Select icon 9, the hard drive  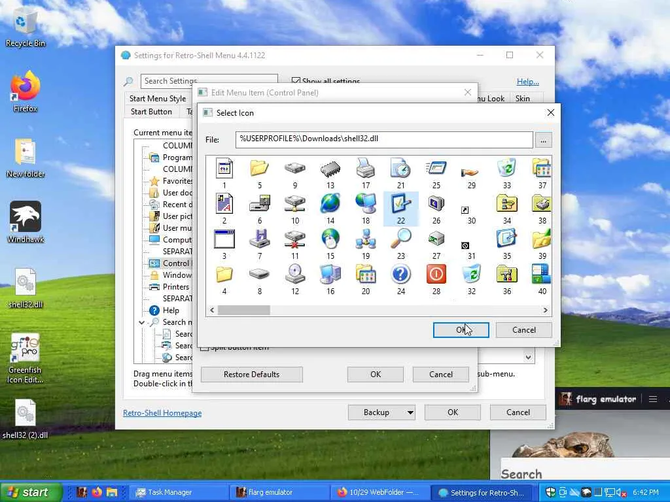coord(295,169)
